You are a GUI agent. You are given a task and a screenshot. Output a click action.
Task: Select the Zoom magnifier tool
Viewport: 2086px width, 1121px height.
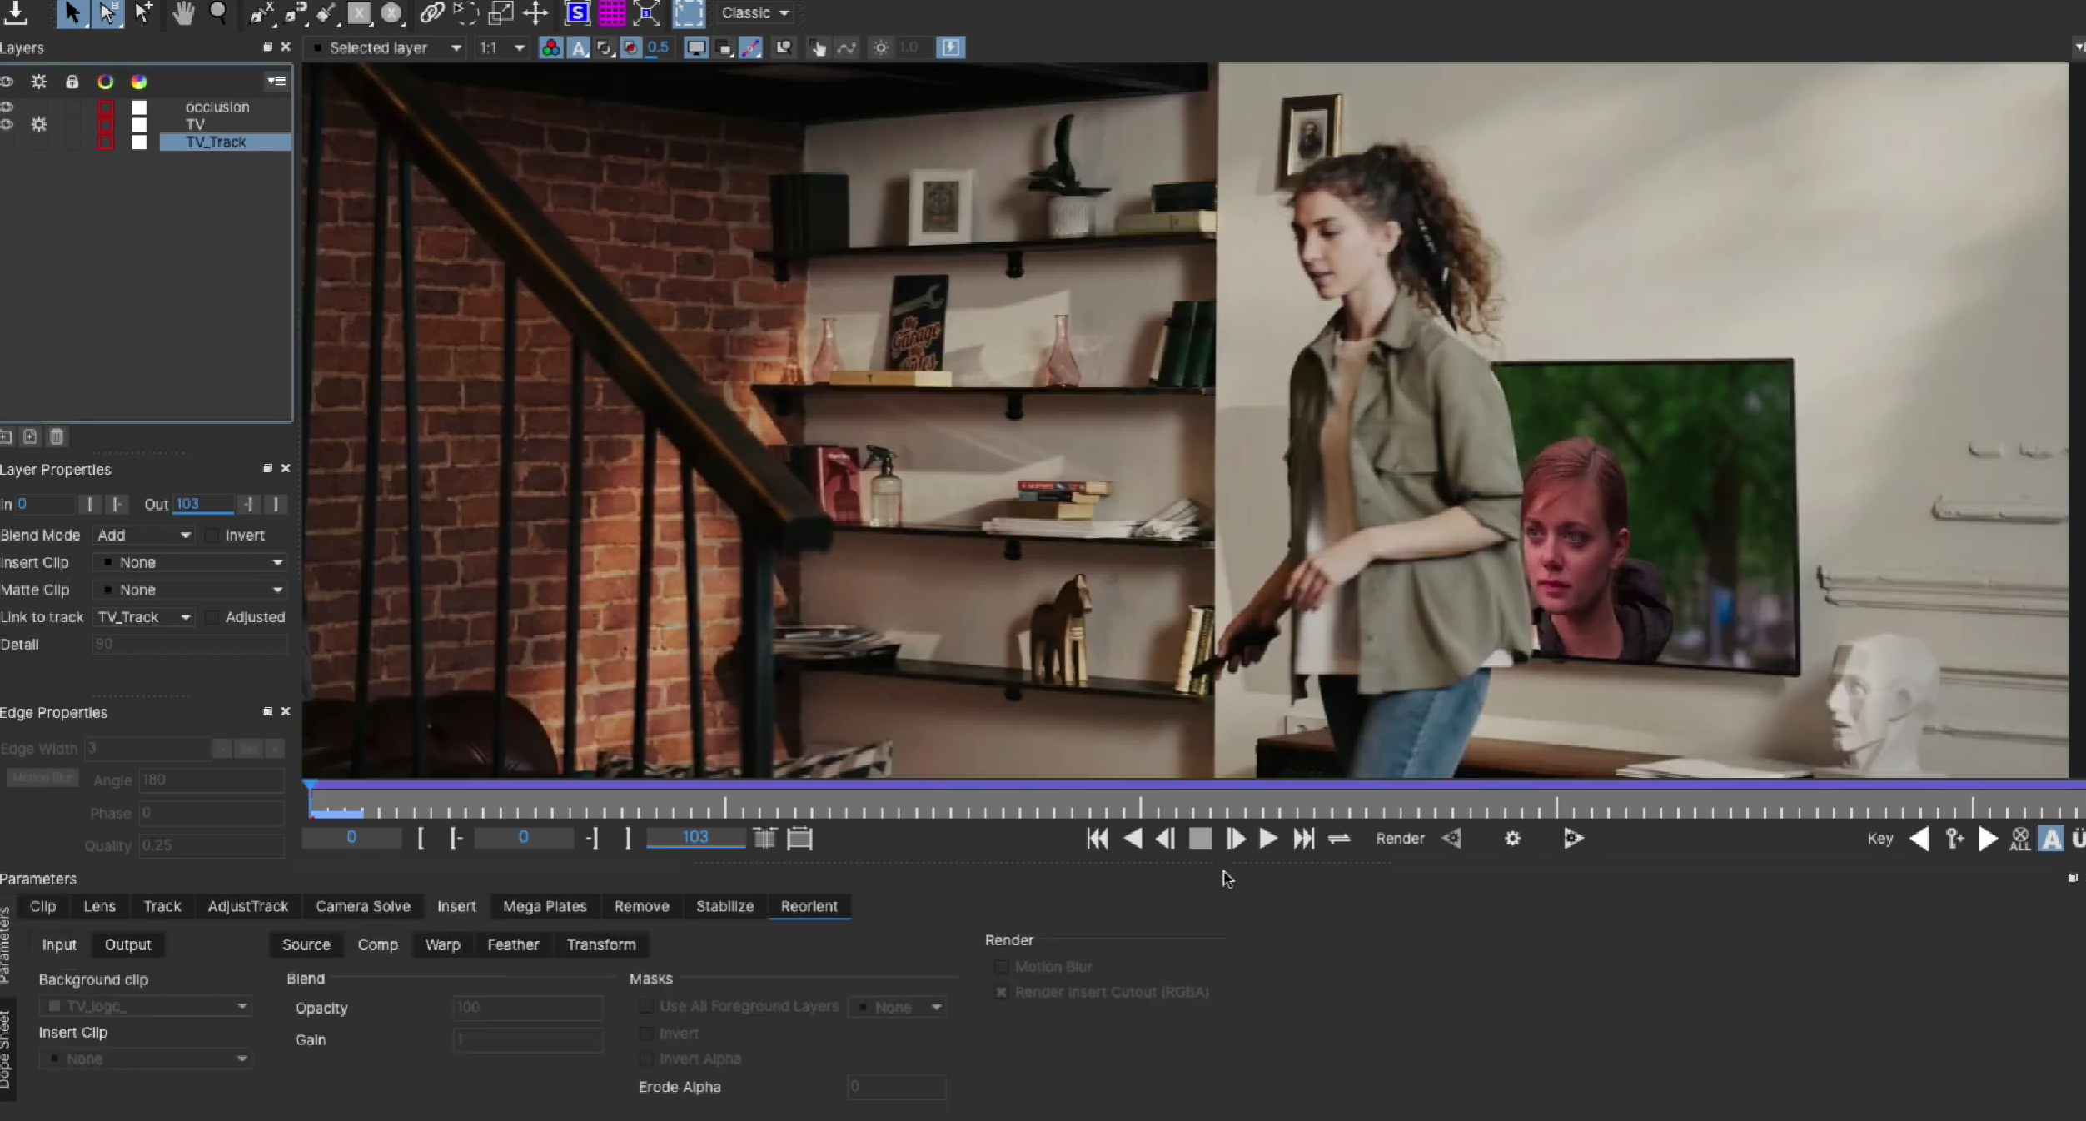[x=218, y=12]
